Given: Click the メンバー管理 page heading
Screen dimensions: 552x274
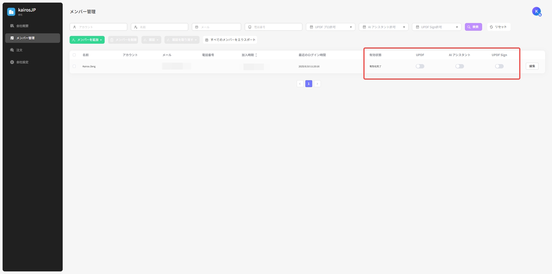Looking at the screenshot, I should coord(83,12).
